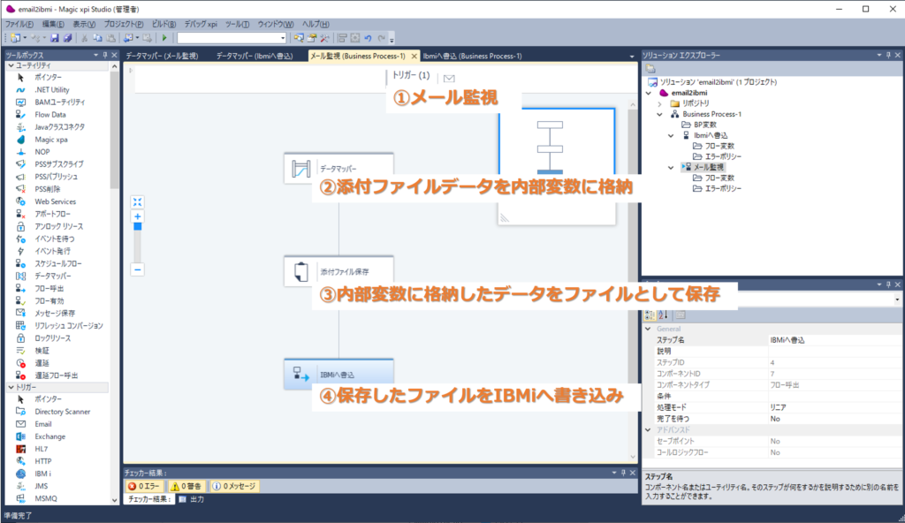Select the HTTP trigger in the toolbox
Screen dimensions: 905x523
(x=42, y=461)
